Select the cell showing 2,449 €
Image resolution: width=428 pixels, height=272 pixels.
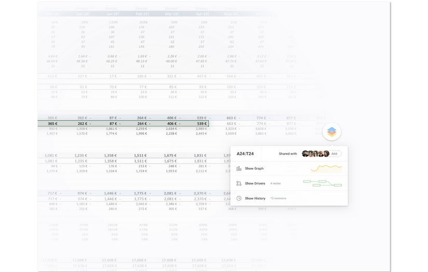coord(201,134)
